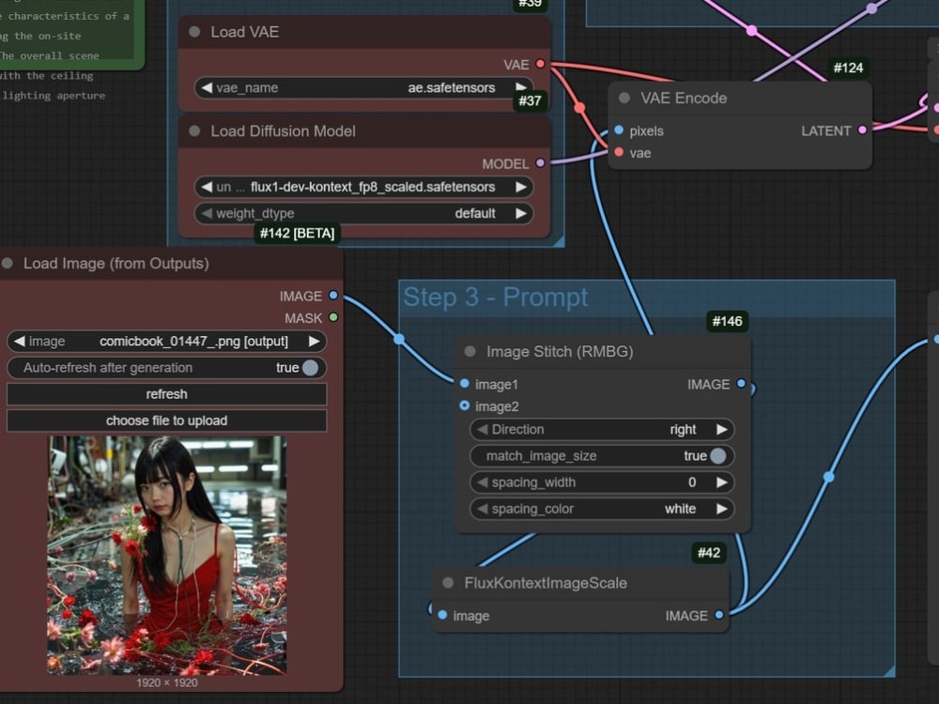Viewport: 939px width, 704px height.
Task: Click the VAE output connector on Load VAE
Action: pyautogui.click(x=540, y=64)
